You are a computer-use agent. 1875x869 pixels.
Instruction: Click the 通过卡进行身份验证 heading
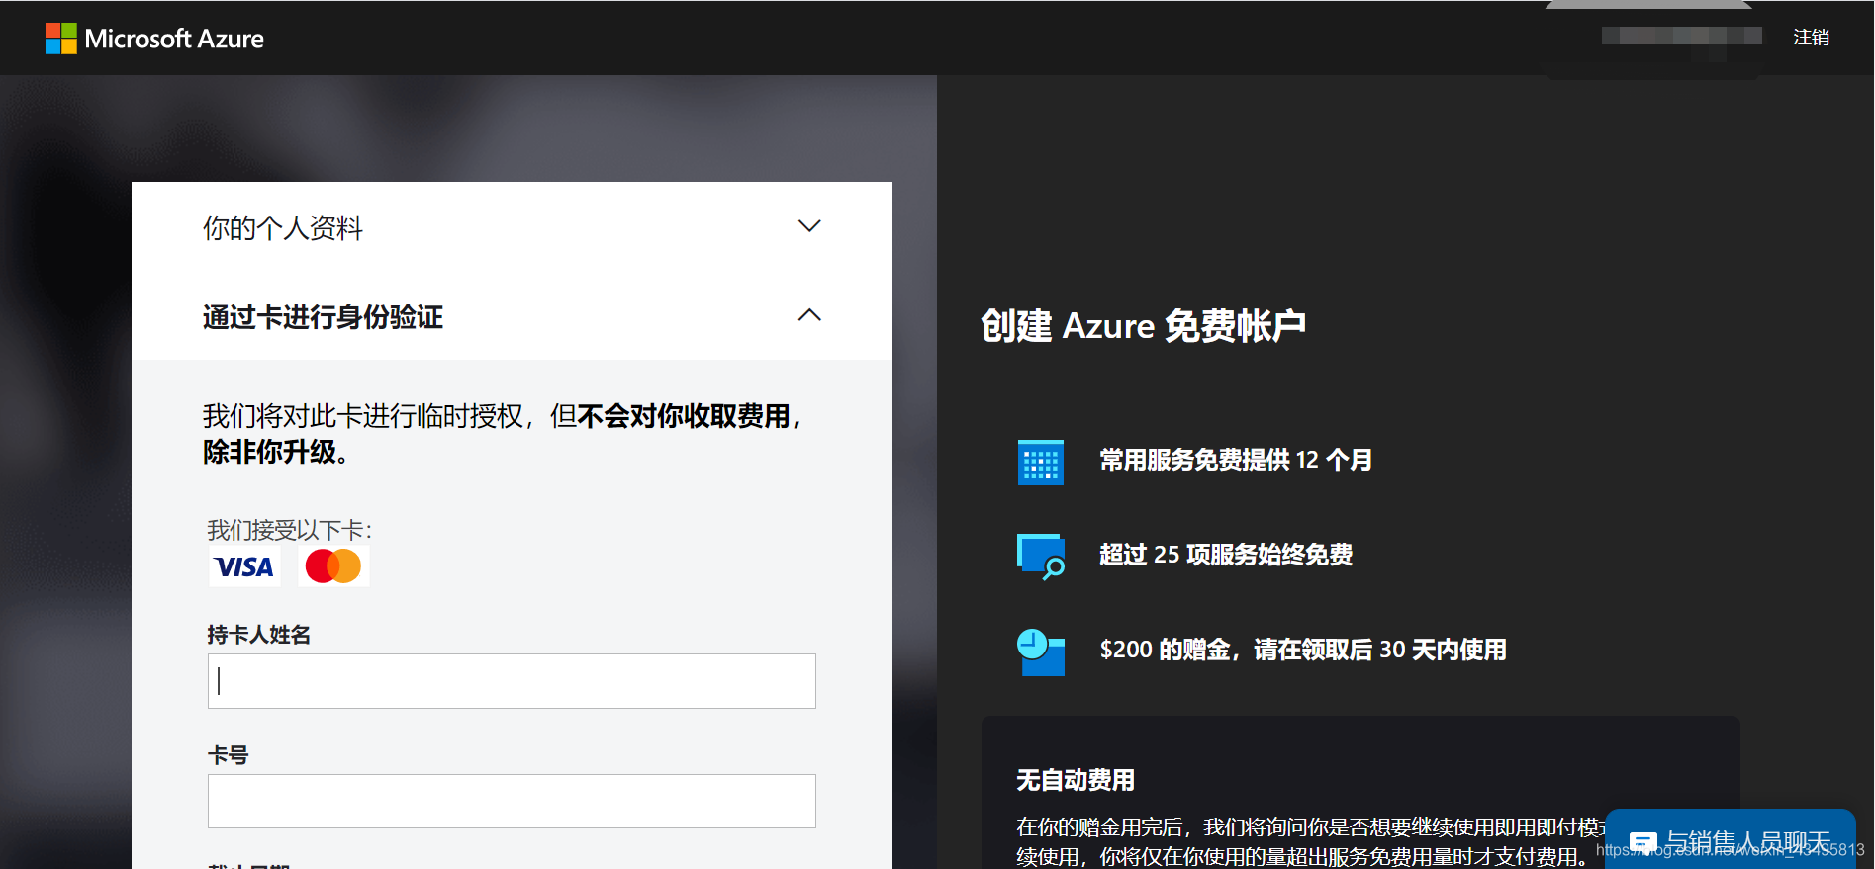323,317
